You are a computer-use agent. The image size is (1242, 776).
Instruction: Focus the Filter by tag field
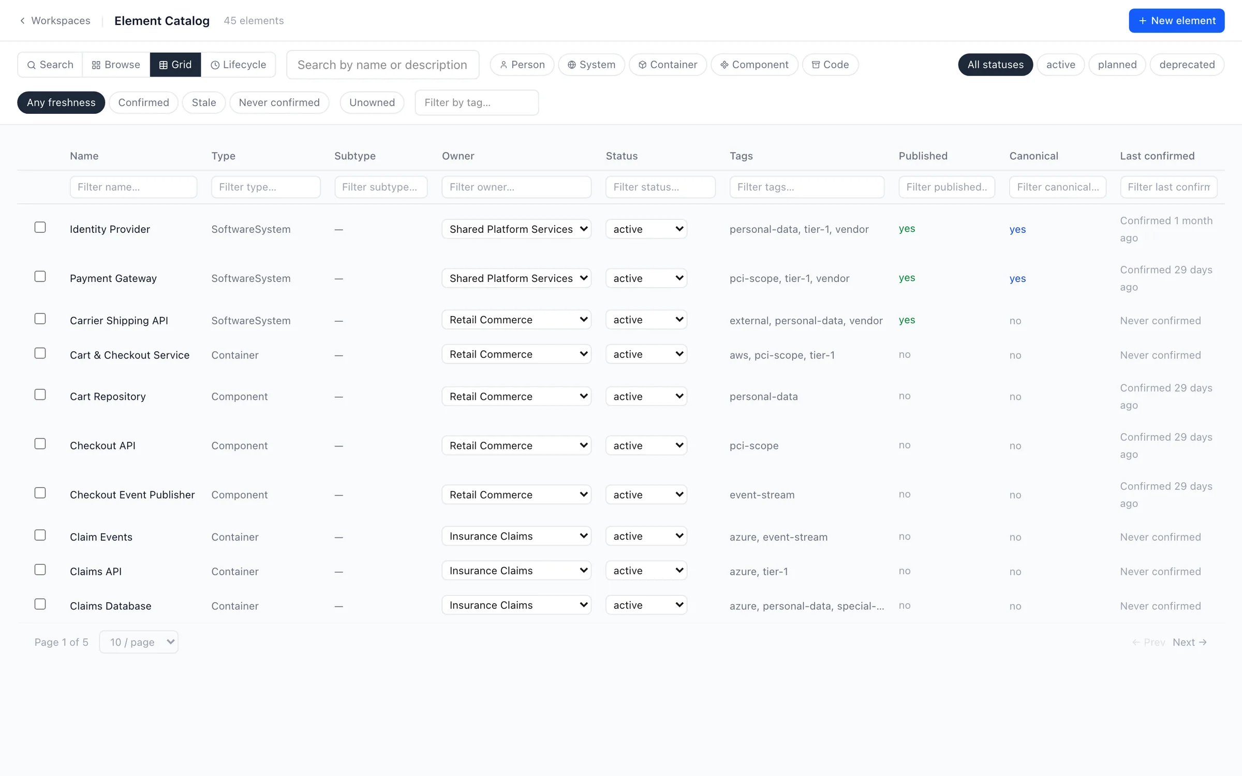(477, 102)
